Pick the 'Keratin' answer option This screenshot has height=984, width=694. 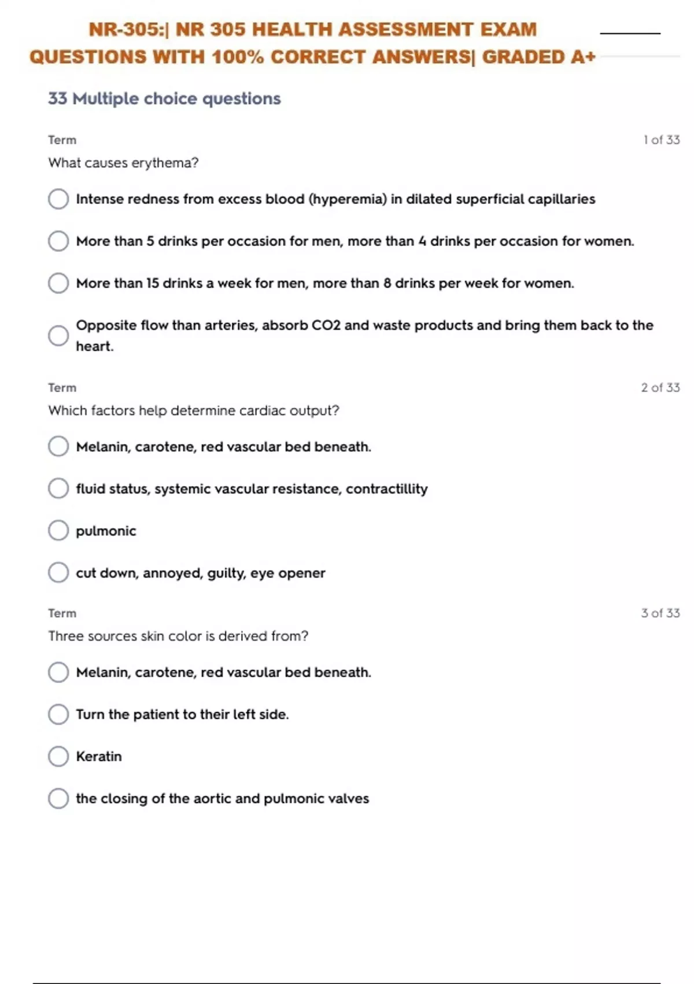click(58, 756)
